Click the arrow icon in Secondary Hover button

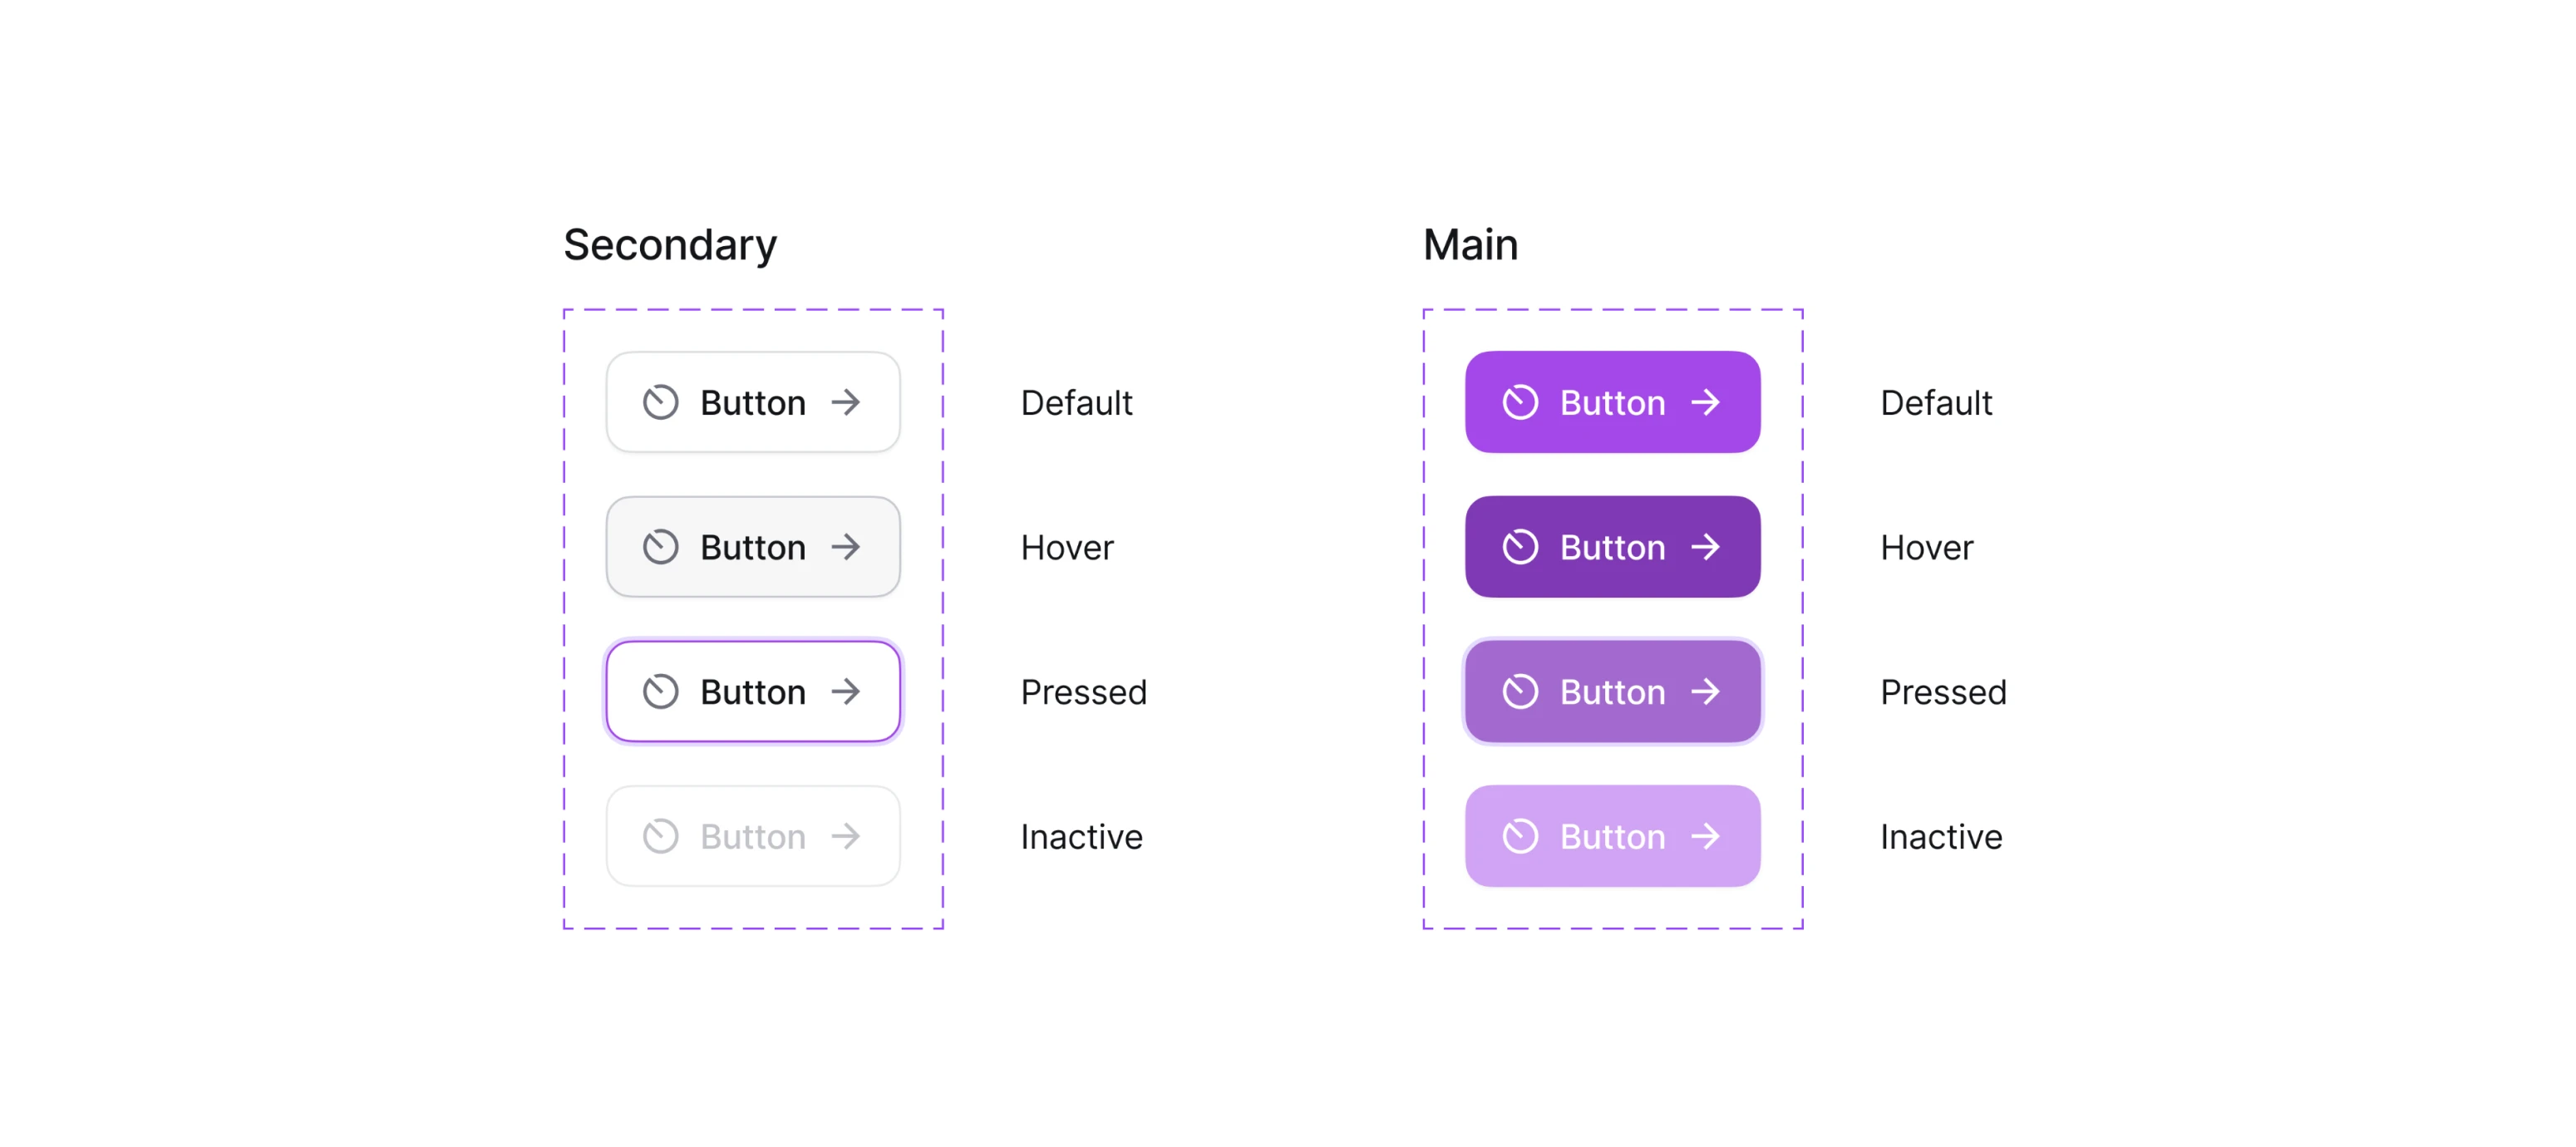pyautogui.click(x=846, y=547)
